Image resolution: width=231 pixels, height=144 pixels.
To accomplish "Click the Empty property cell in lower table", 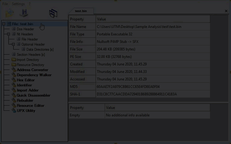I will (x=87, y=115).
